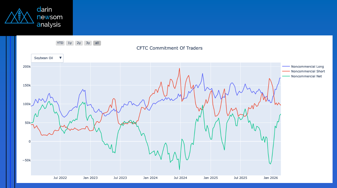Toggle the Noncommercial Long series label

308,66
